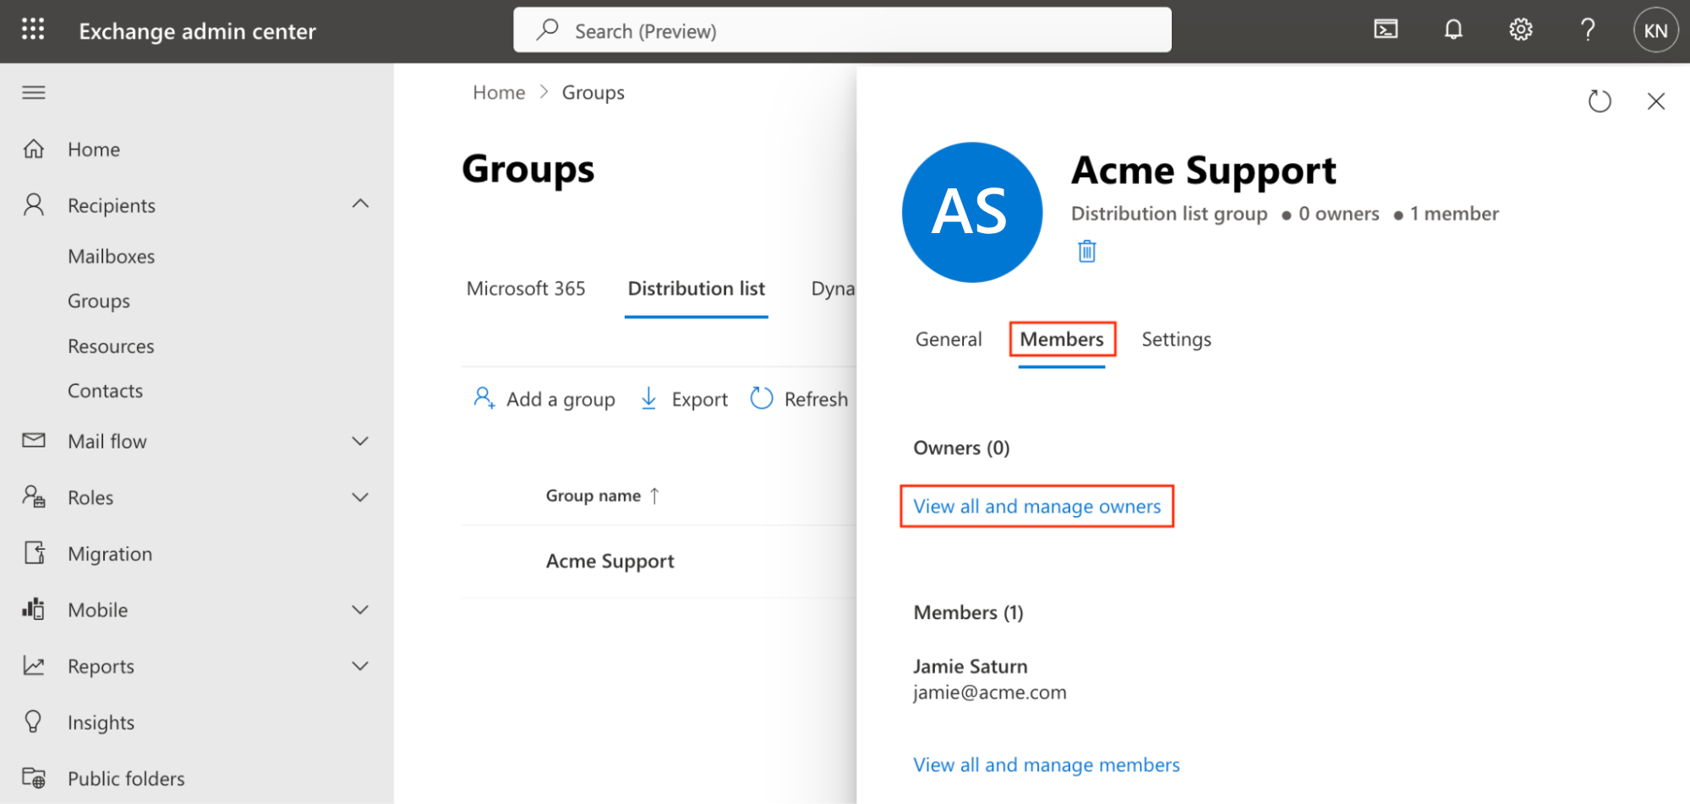Switch to the General tab
This screenshot has height=804, width=1690.
(949, 339)
